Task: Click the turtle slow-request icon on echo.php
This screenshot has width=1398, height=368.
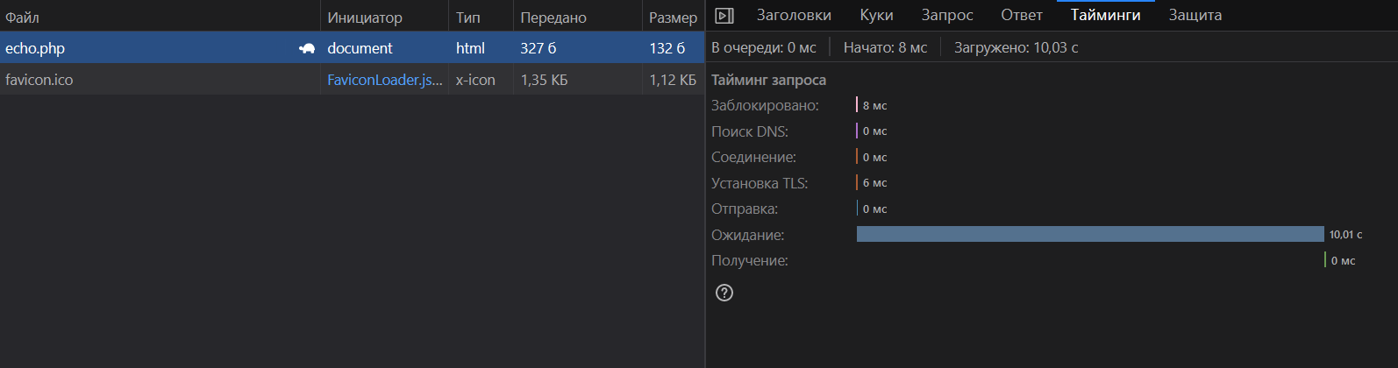Action: (x=307, y=48)
